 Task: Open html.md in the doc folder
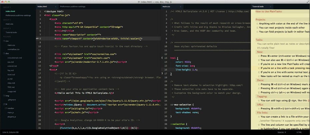click(11, 75)
